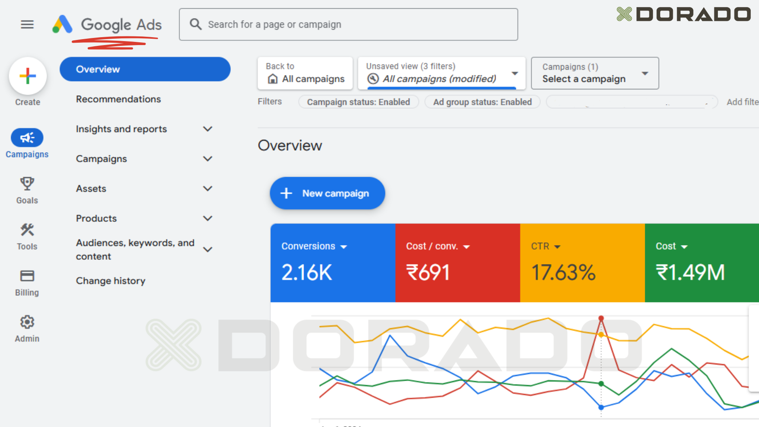Open Admin settings gear icon
The height and width of the screenshot is (427, 759).
click(27, 322)
